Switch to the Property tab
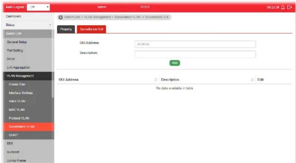 pyautogui.click(x=66, y=29)
